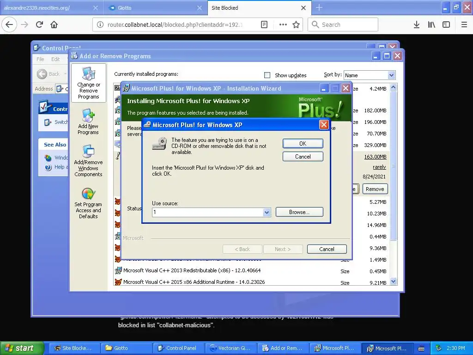The width and height of the screenshot is (473, 355).
Task: Expand the Use source dropdown arrow
Action: [267, 213]
